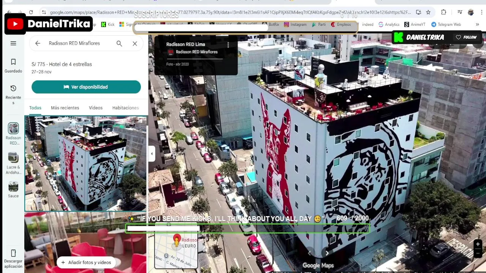The image size is (486, 273).
Task: Click "Foto - abr 2020" caption
Action: (177, 64)
